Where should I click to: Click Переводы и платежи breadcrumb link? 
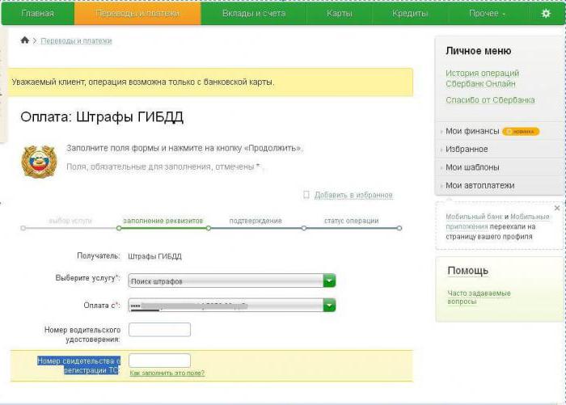coord(76,40)
